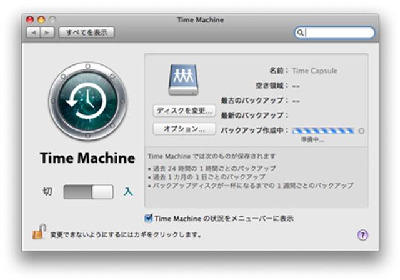Click the forward navigation arrow

(47, 32)
